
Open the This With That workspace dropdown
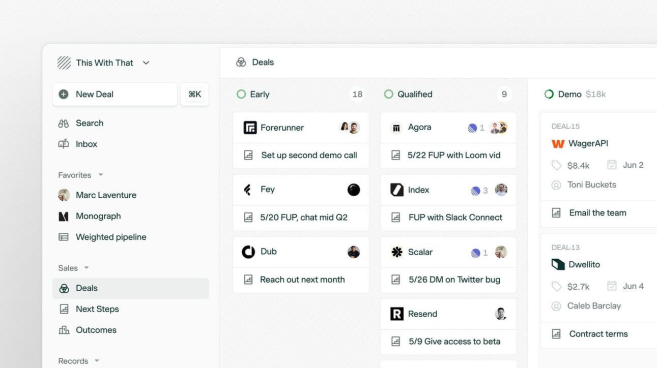(x=103, y=63)
